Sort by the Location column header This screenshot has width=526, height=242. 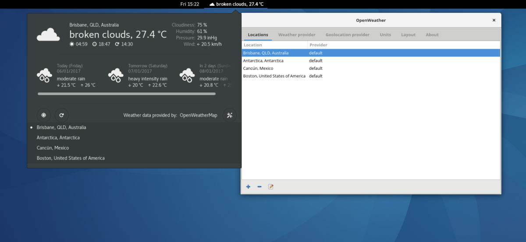(x=275, y=45)
